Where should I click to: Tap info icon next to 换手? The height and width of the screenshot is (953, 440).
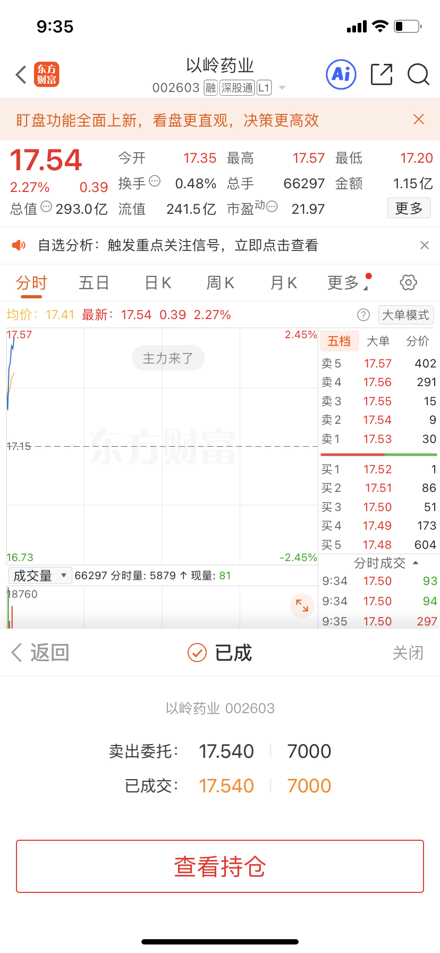tap(155, 181)
